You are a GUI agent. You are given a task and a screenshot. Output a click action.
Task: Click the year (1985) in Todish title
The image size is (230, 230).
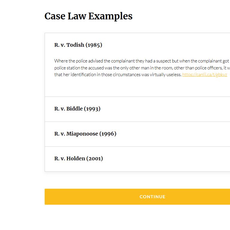tap(94, 45)
